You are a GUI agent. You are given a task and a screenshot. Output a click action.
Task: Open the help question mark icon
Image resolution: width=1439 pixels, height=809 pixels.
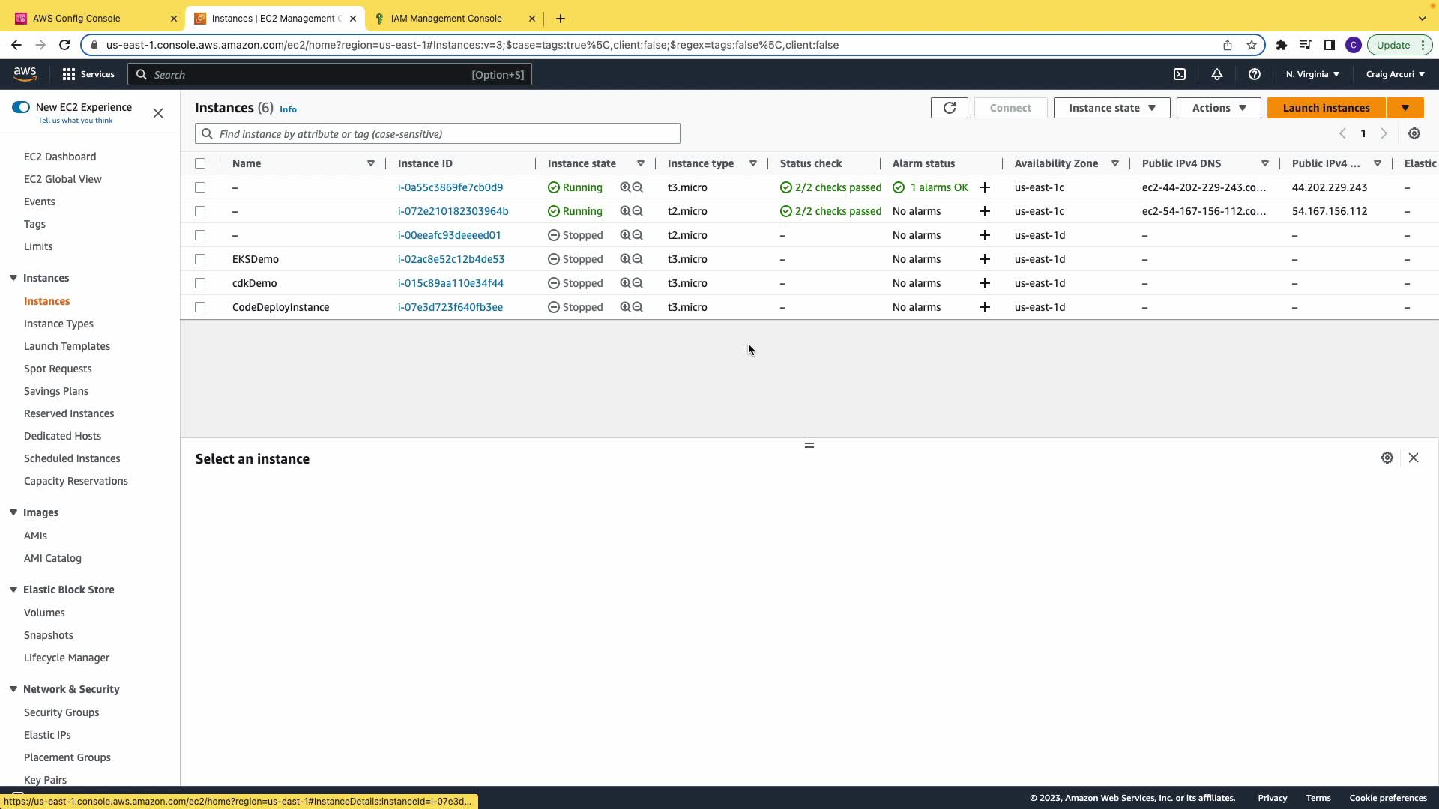pyautogui.click(x=1254, y=74)
